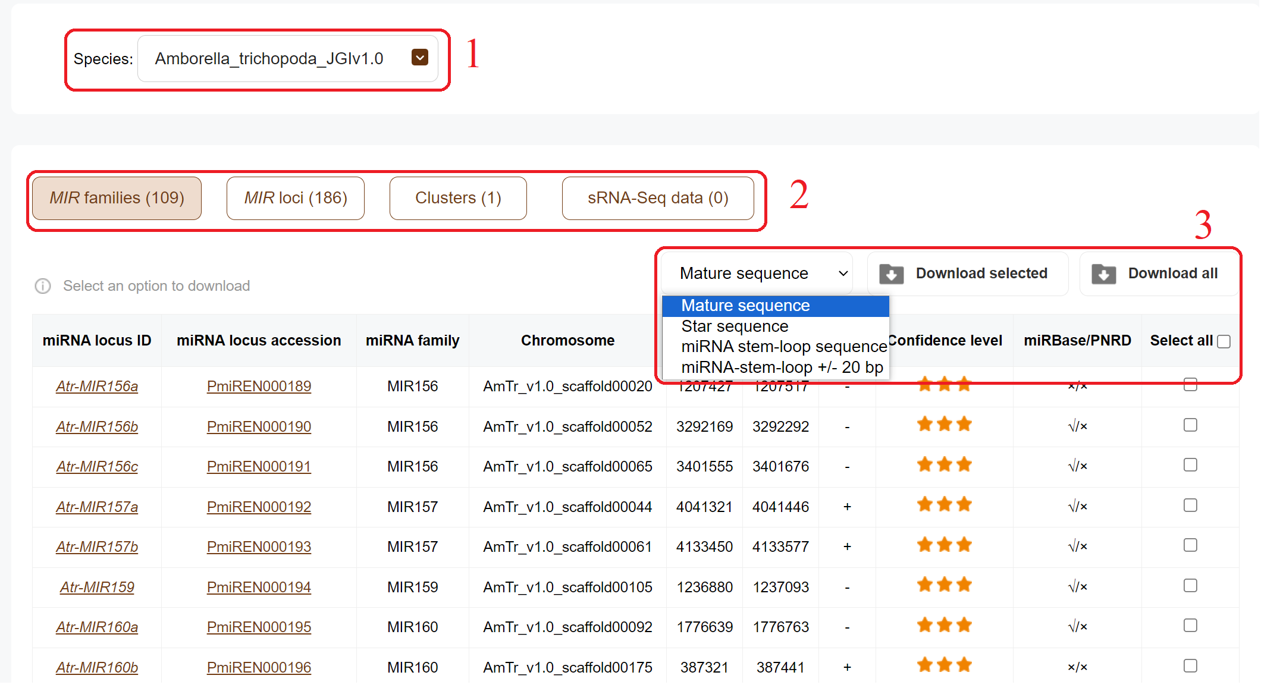Viewport: 1261px width, 691px height.
Task: Tick the checkbox for Atr-MIR156b row
Action: pyautogui.click(x=1190, y=425)
